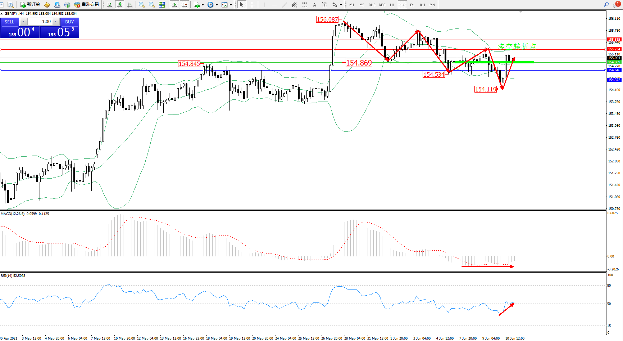The width and height of the screenshot is (623, 341).
Task: Click the zoom in magnifier icon
Action: [142, 5]
